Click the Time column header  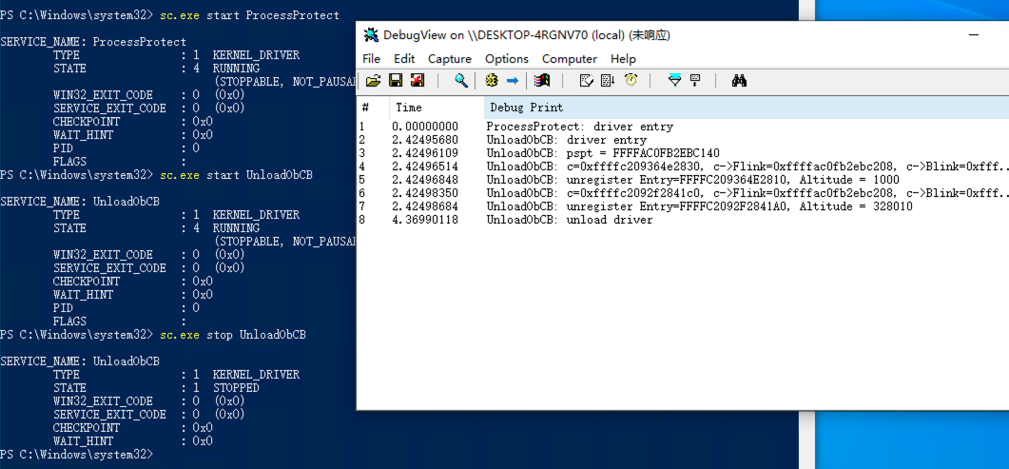click(409, 107)
